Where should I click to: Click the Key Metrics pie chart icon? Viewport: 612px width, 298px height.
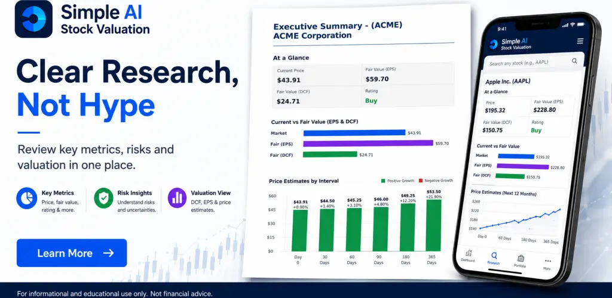(26, 198)
